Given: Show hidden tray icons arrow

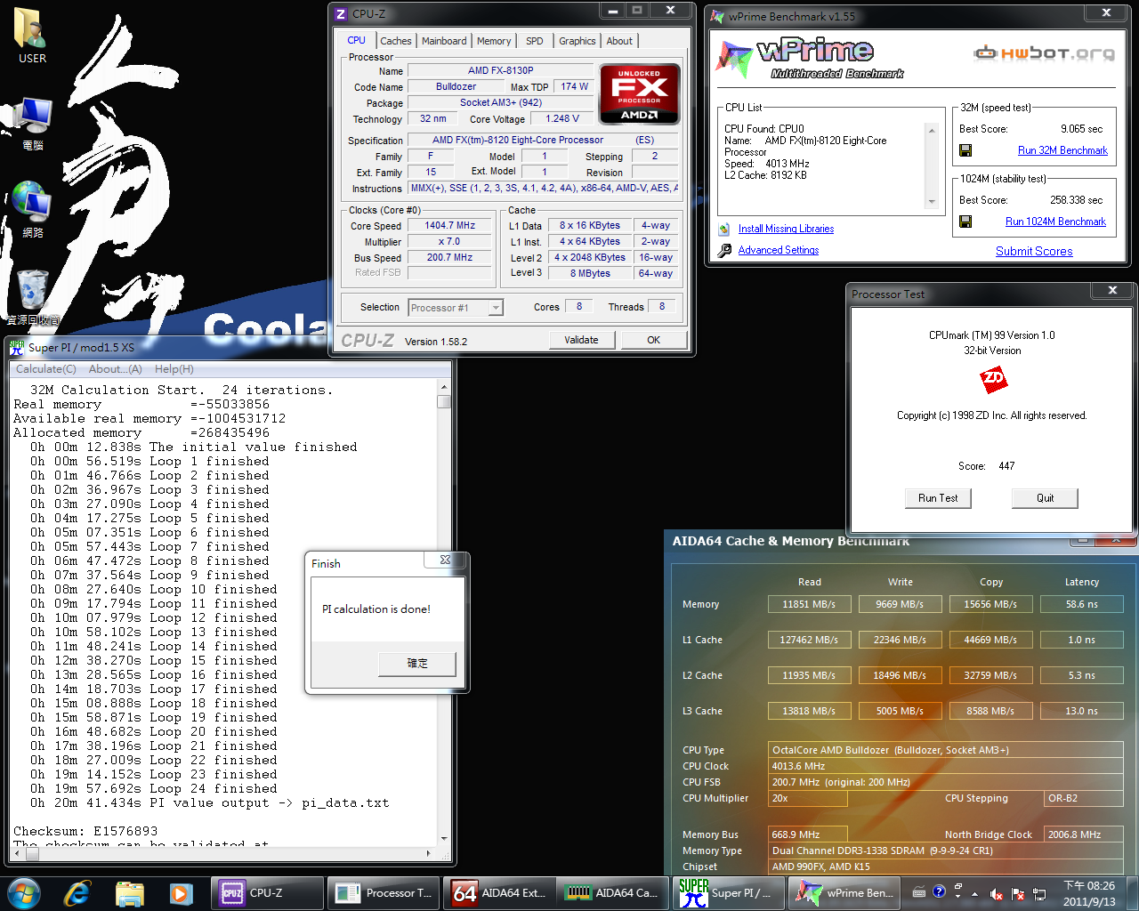Looking at the screenshot, I should click(974, 894).
